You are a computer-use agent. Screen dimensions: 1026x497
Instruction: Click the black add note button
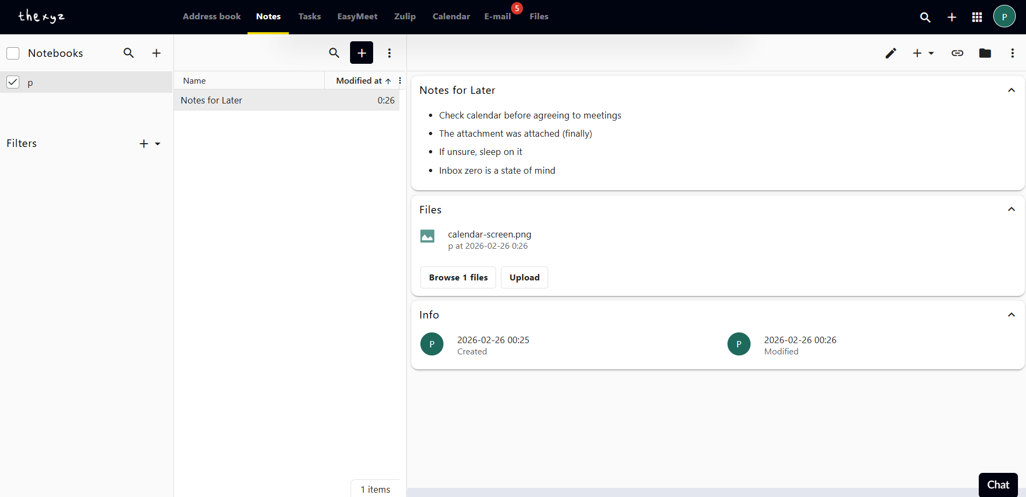[361, 53]
